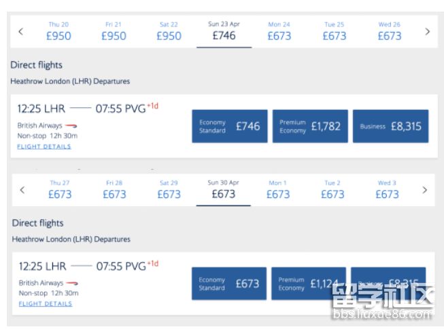444x329 pixels.
Task: Select Premium Economy £1,782 fare
Action: (309, 126)
